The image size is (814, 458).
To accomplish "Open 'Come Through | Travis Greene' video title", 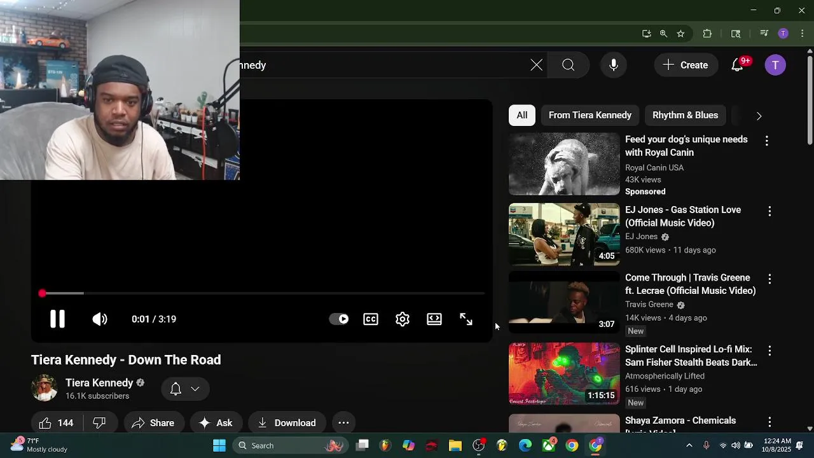I will [x=690, y=284].
